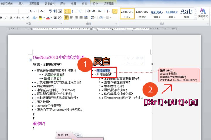
Task: Open the Page Layout (版面配置) tab next to Insert
Action: pos(34,4)
